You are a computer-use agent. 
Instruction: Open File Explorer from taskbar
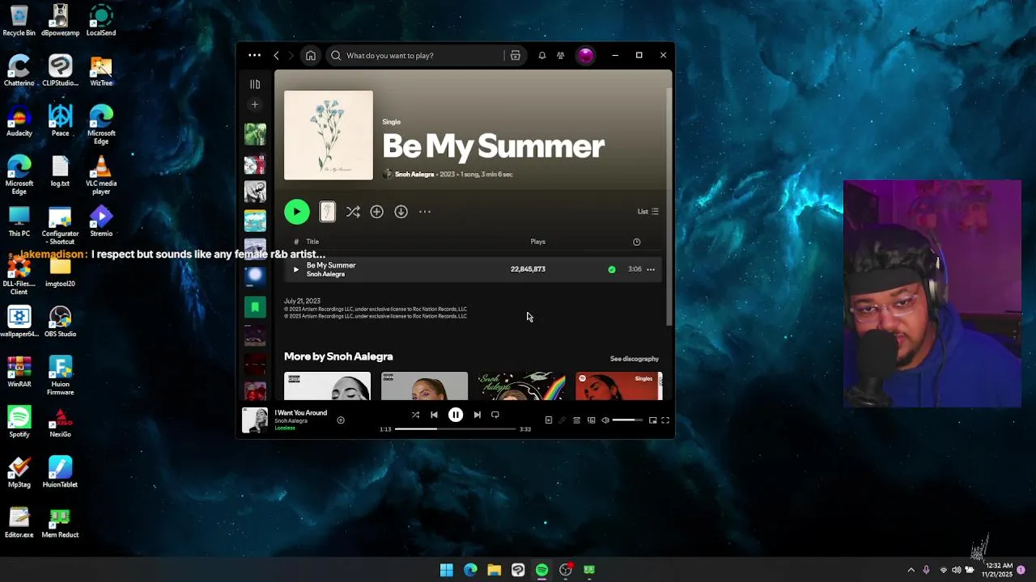(x=494, y=570)
